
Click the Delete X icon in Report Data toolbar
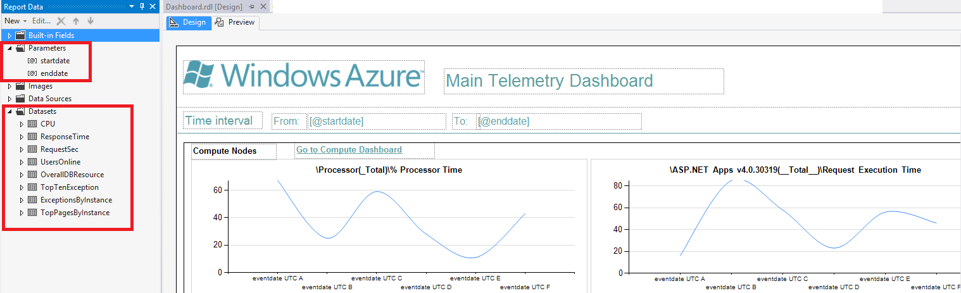(61, 21)
